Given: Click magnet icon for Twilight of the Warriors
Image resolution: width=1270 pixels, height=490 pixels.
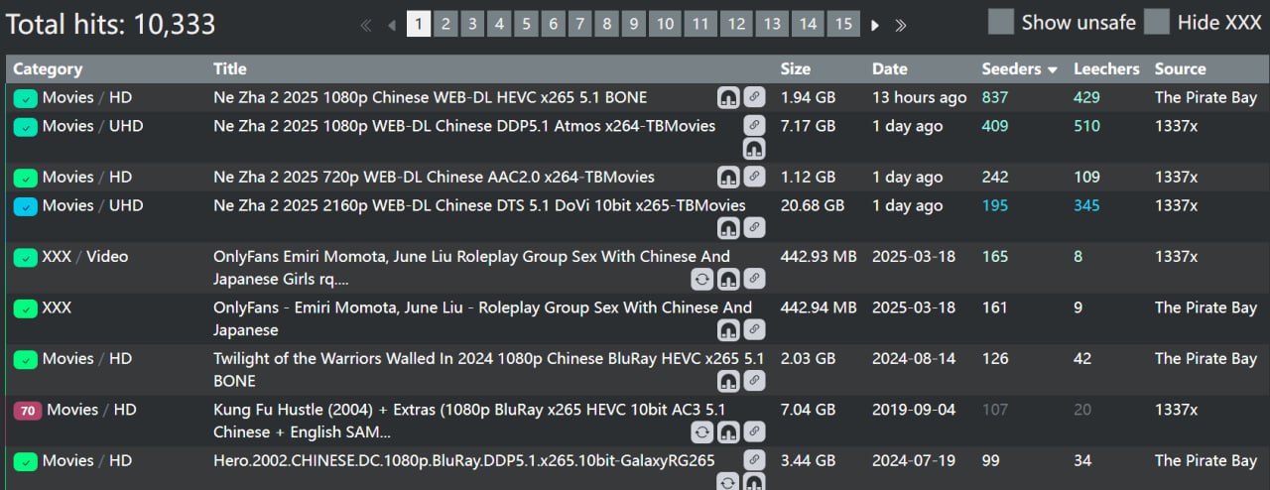Looking at the screenshot, I should (729, 381).
